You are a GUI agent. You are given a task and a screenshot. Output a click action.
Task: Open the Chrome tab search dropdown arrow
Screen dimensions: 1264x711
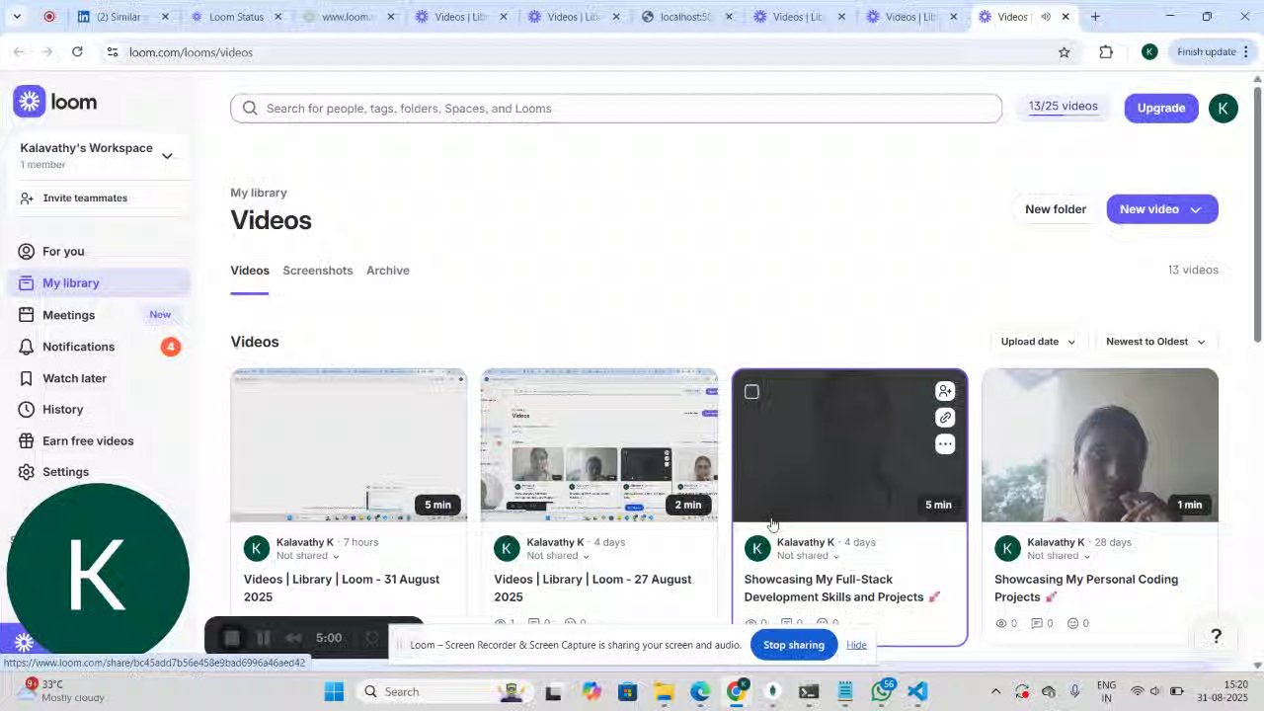pyautogui.click(x=17, y=17)
